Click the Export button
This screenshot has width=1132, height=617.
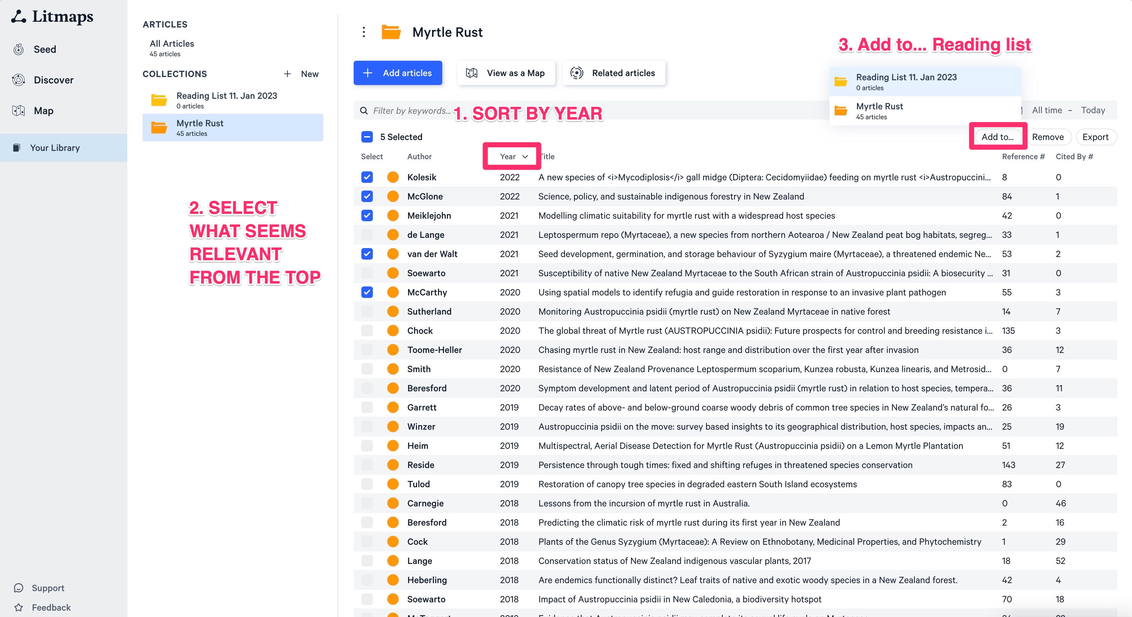click(1096, 137)
